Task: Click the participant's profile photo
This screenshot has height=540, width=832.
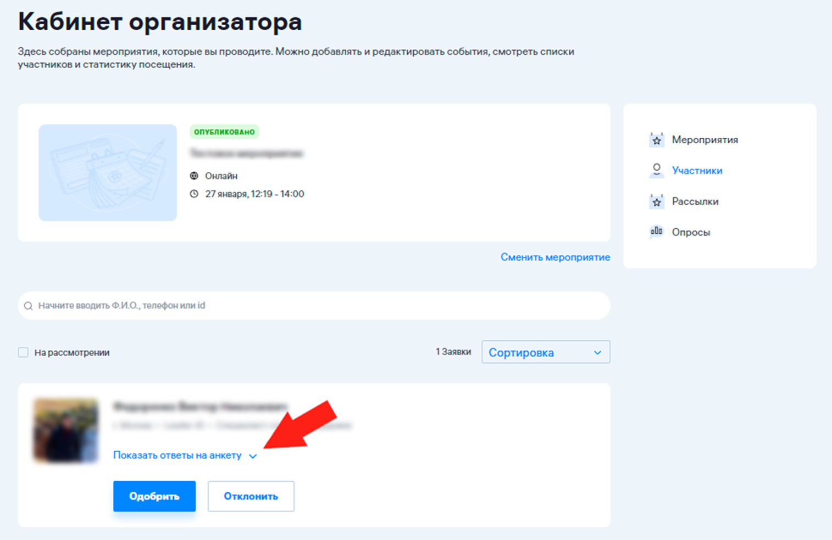Action: 66,431
